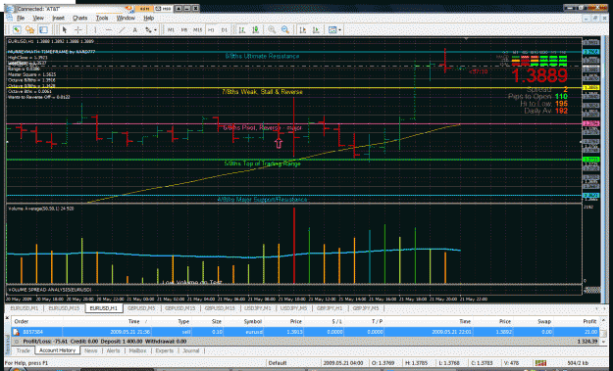Screen dimensions: 613x371
Task: Open the View menu
Action: pyautogui.click(x=38, y=18)
